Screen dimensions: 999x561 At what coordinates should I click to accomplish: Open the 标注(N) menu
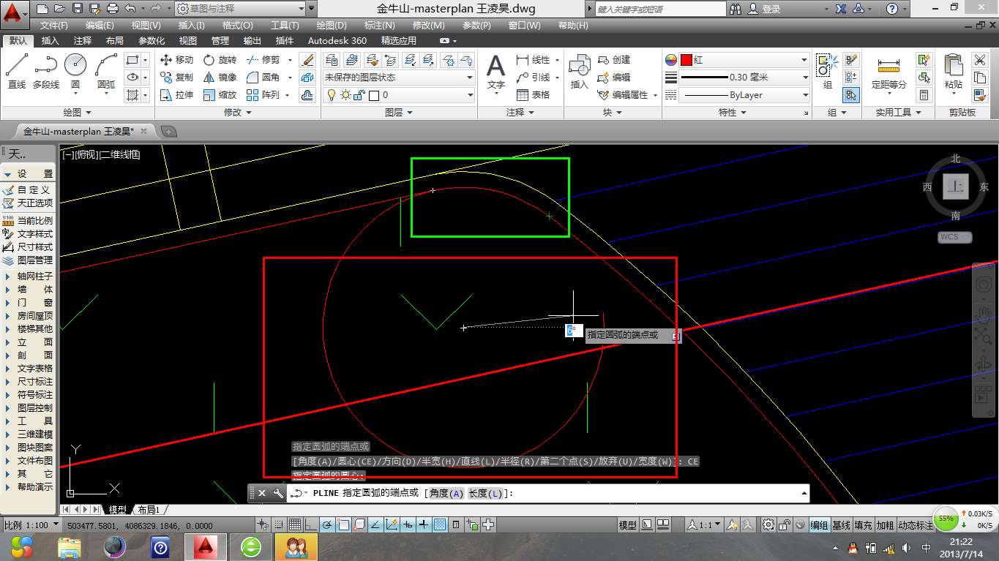380,25
